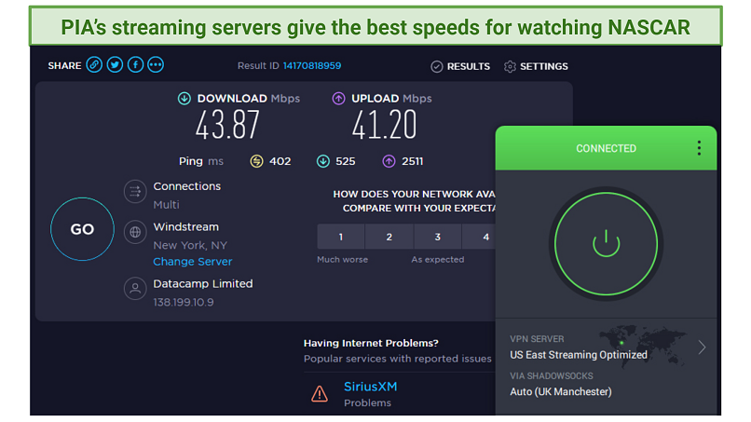Start the test with GO button
Viewport: 751px width, 422px height.
tap(82, 229)
